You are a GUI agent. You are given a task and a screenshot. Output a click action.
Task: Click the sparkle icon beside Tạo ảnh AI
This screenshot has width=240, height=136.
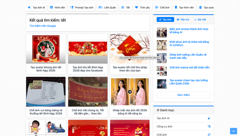pyautogui.click(x=29, y=7)
